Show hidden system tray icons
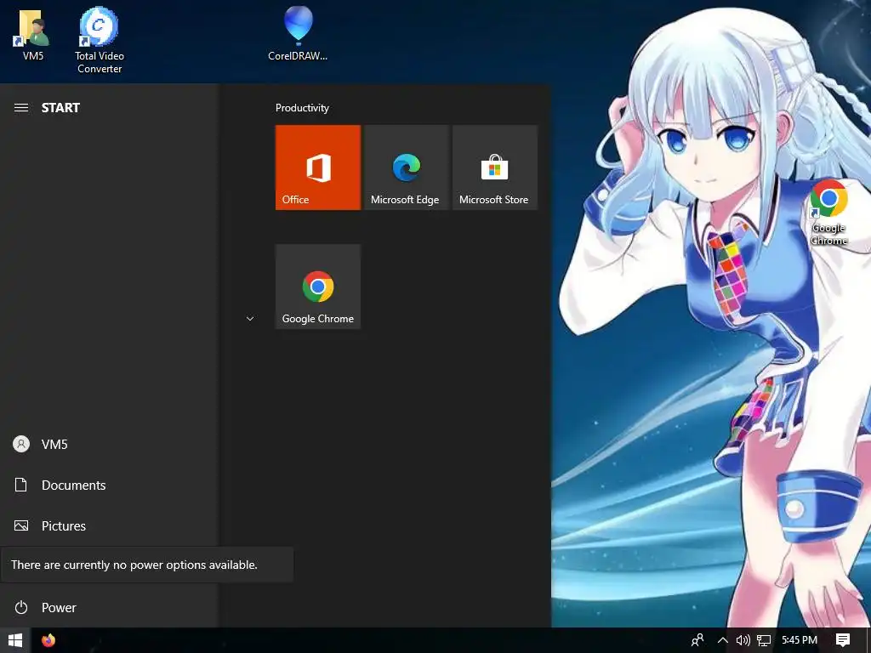Screen dimensions: 871x653 (x=723, y=640)
